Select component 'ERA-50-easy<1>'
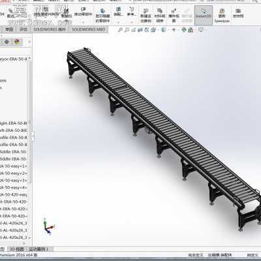261x261 pixels. pos(14,166)
